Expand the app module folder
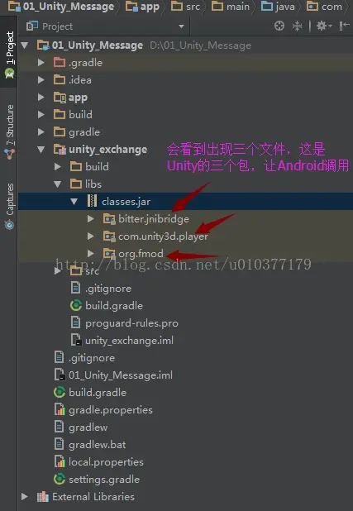Viewport: 353px width, 511px height. pyautogui.click(x=41, y=97)
